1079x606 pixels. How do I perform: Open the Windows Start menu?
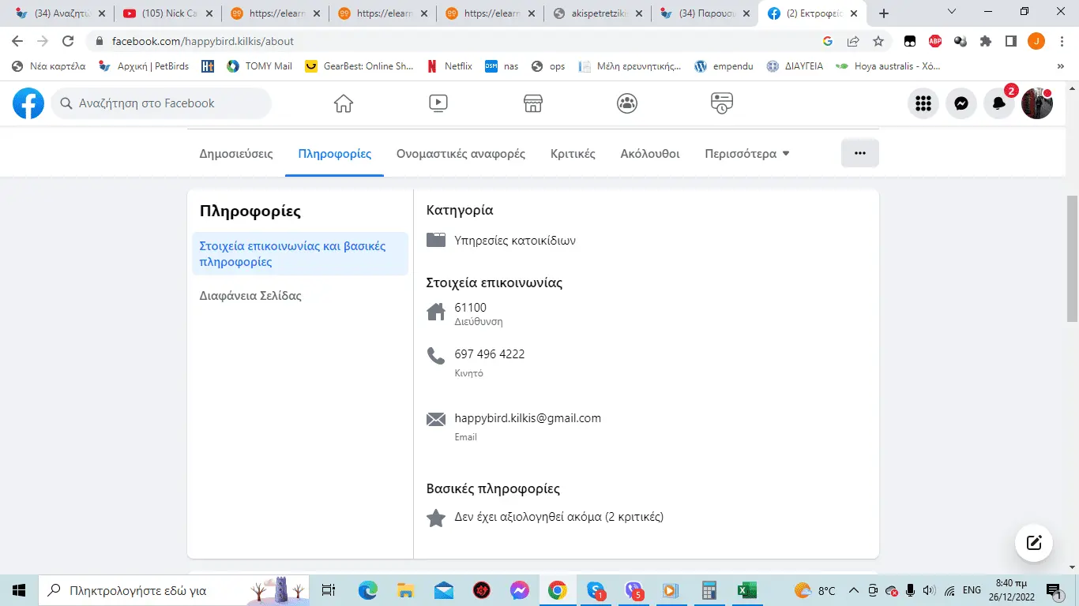(19, 590)
